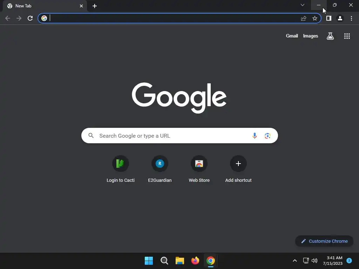Open the Login to Cacti shortcut
This screenshot has width=359, height=269.
click(121, 169)
